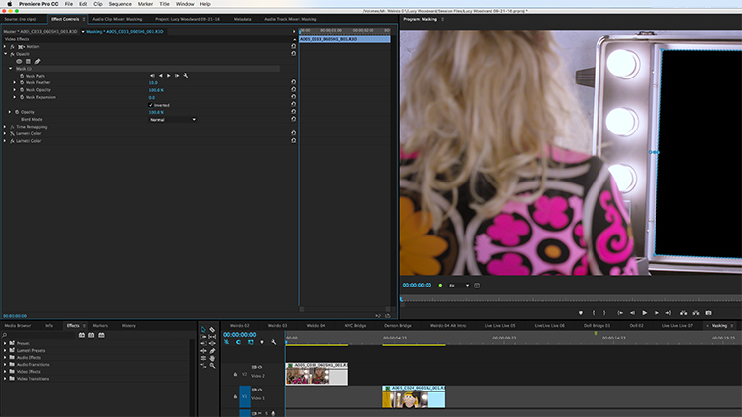Toggle animation stopwatch for Mask Opacity
Image resolution: width=742 pixels, height=417 pixels.
[x=22, y=89]
